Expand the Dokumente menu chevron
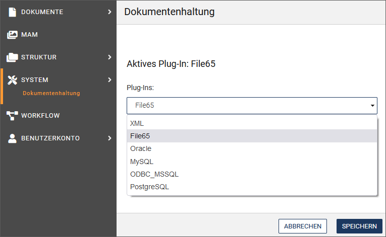 tap(109, 12)
